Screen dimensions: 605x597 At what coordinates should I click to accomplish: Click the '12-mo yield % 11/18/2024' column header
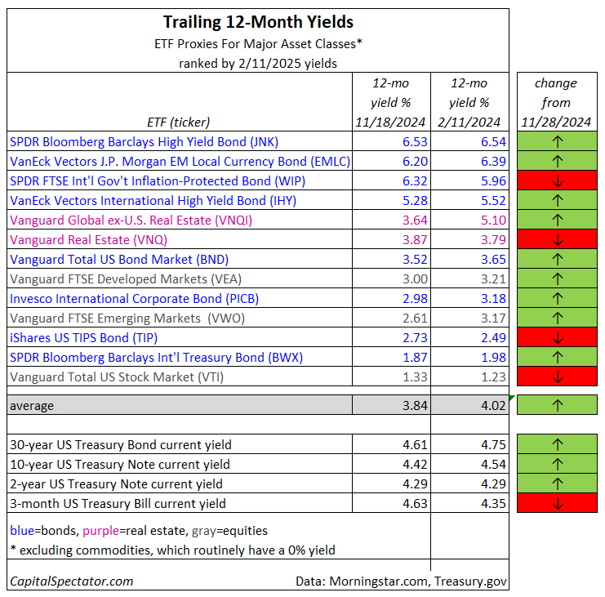point(390,103)
